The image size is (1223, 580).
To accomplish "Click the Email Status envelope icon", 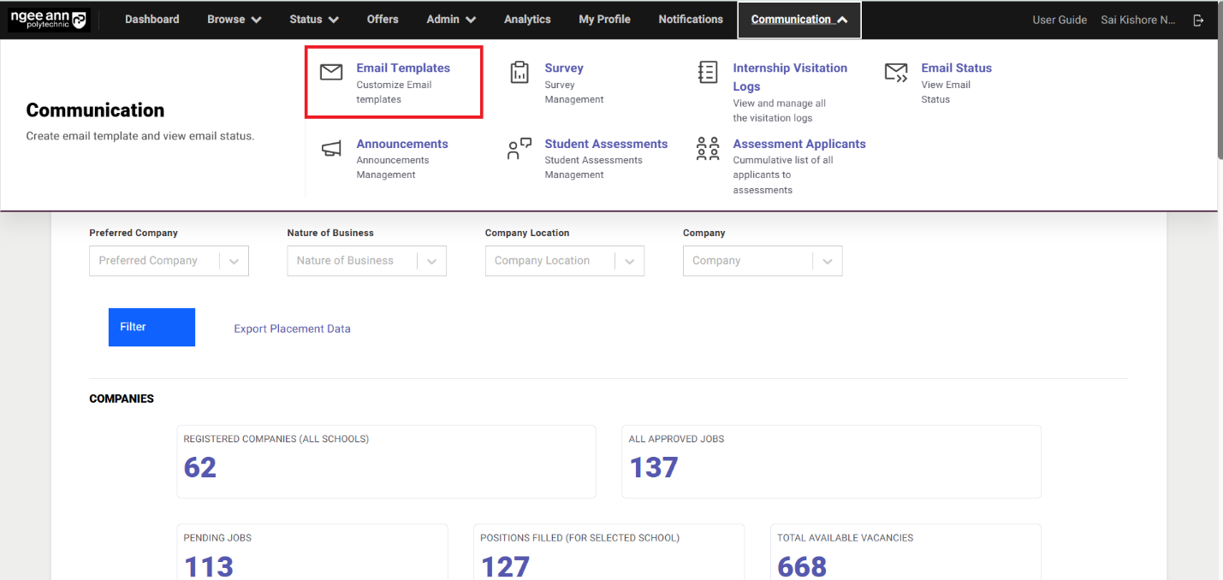I will pyautogui.click(x=896, y=73).
